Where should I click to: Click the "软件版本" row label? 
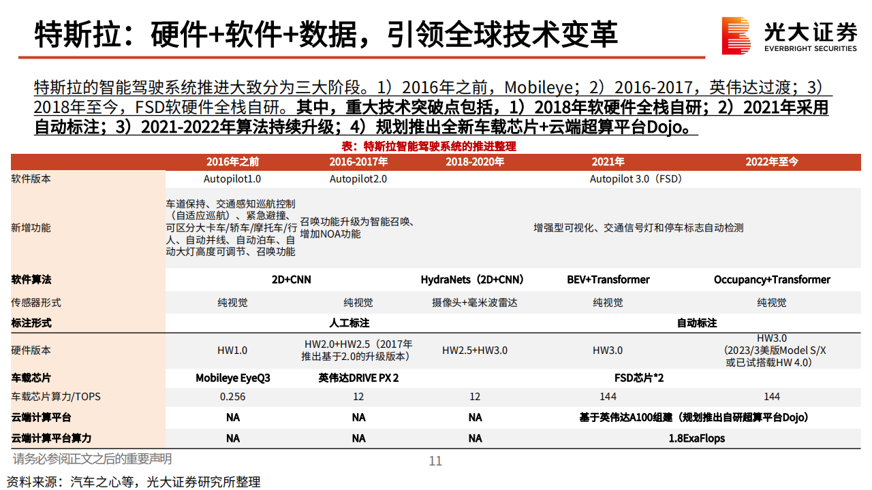[31, 179]
